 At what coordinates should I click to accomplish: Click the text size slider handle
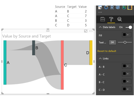pyautogui.click(x=125, y=42)
